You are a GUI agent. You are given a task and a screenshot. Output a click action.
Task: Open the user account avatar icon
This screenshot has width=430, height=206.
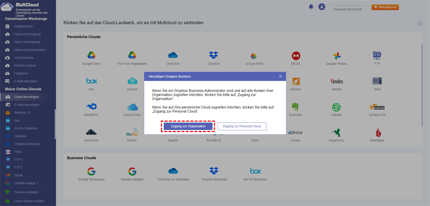tap(322, 7)
